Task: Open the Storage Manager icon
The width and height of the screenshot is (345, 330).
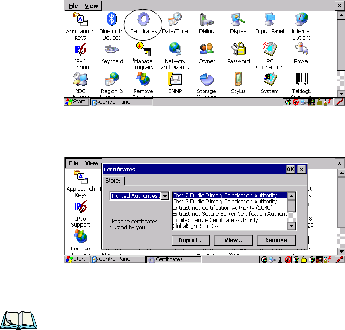Action: (206, 85)
